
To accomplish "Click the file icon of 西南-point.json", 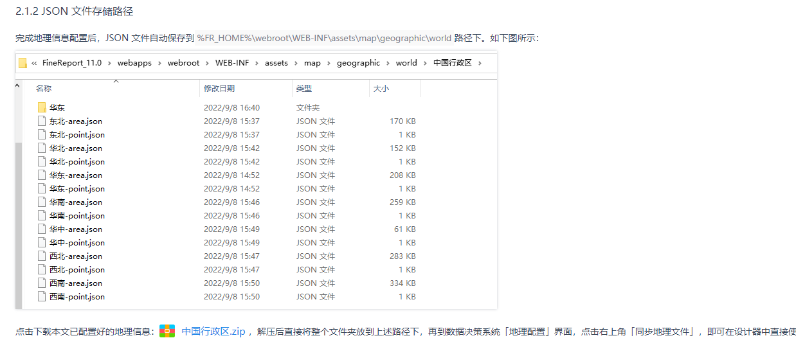I will pyautogui.click(x=42, y=297).
